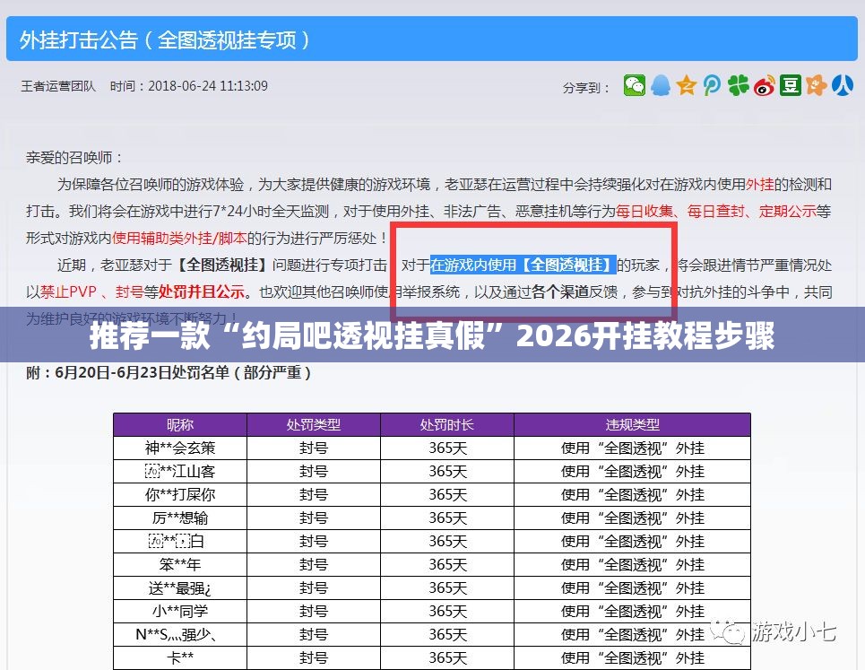Click the 昵称 column header
The width and height of the screenshot is (865, 670).
coord(180,424)
